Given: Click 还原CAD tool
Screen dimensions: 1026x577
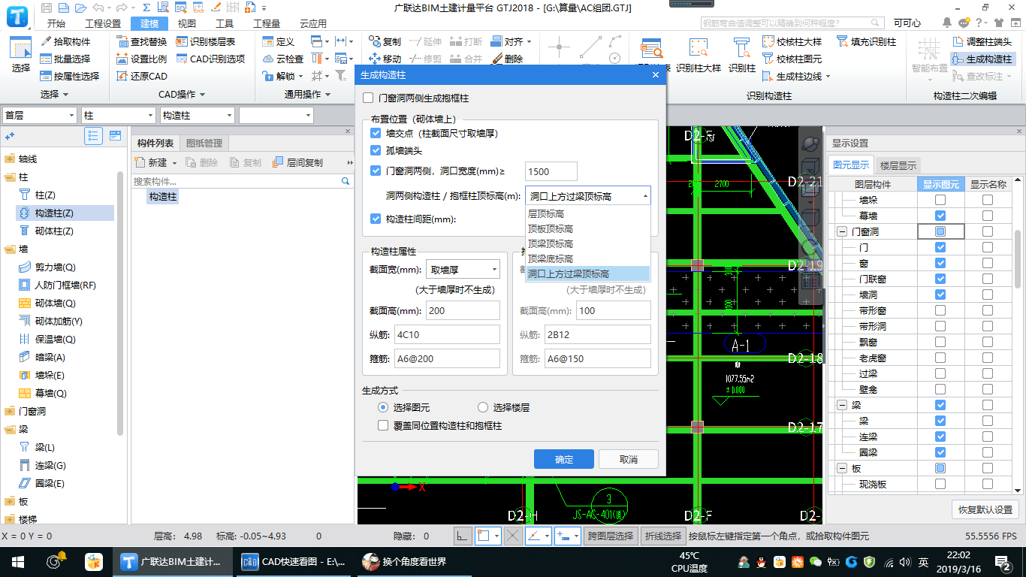Looking at the screenshot, I should (x=142, y=76).
